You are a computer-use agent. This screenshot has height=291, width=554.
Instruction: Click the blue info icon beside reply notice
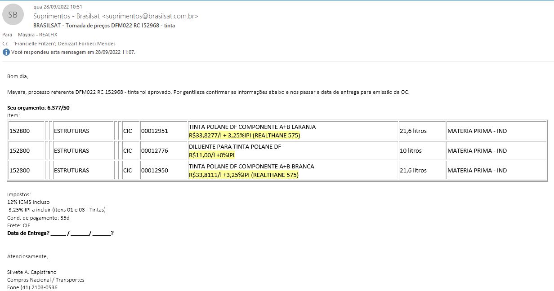pos(6,52)
